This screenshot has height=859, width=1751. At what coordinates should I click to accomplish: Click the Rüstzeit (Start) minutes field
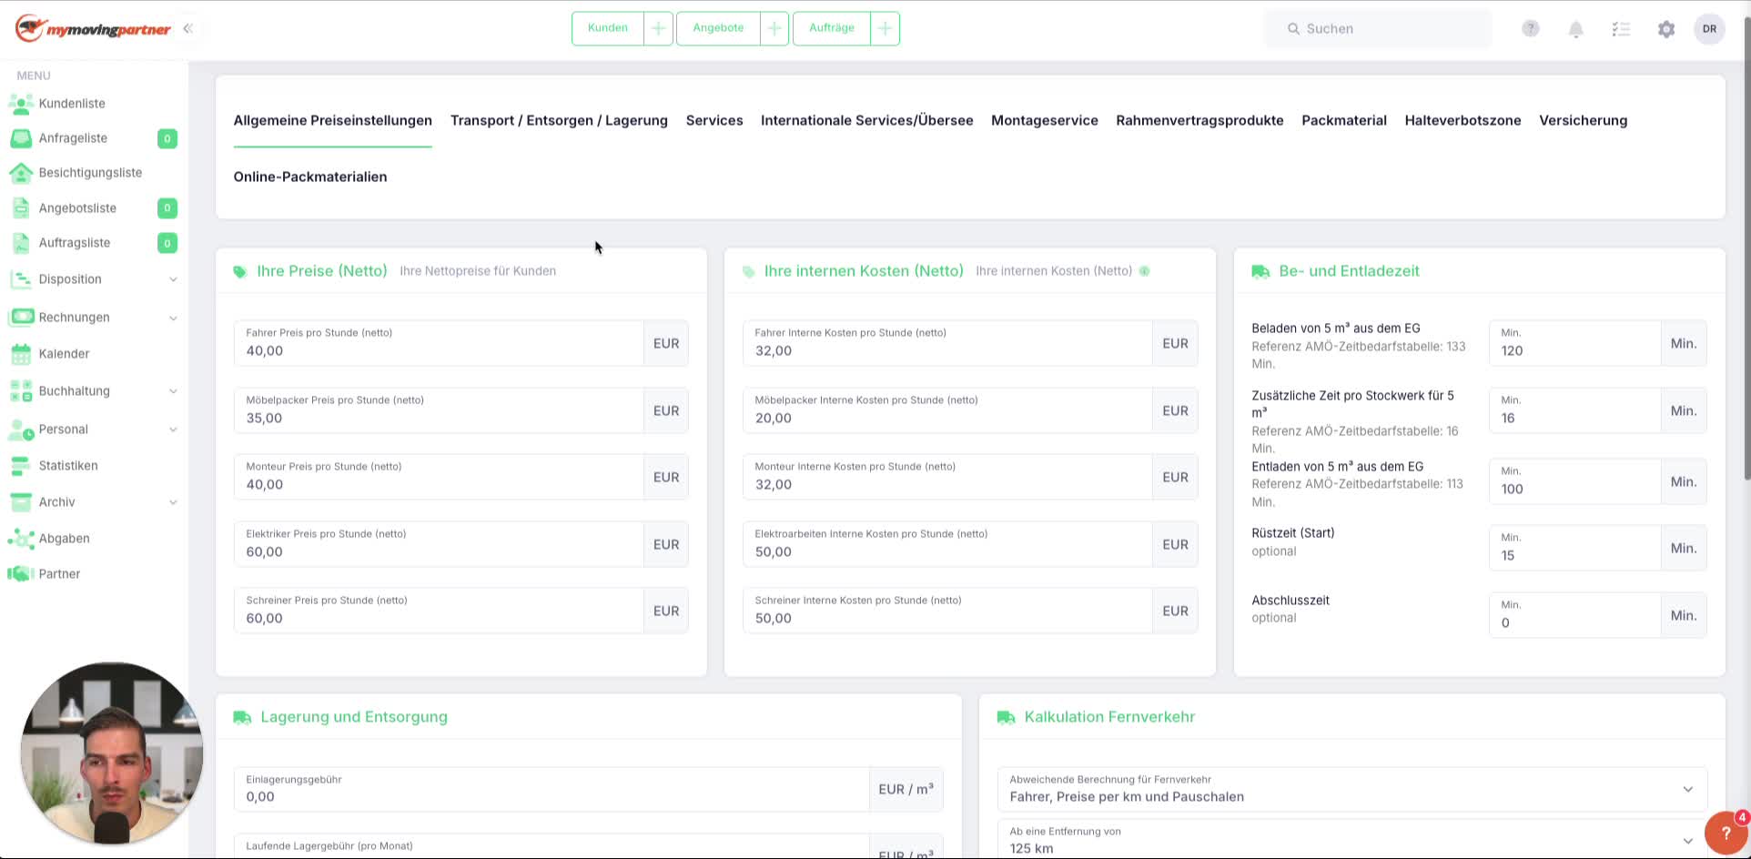point(1574,548)
